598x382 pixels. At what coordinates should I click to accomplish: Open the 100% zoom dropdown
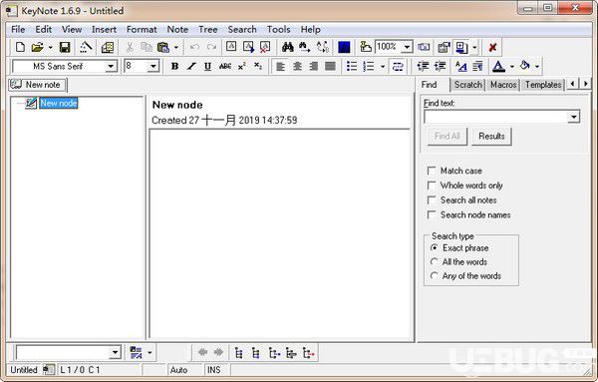[408, 47]
